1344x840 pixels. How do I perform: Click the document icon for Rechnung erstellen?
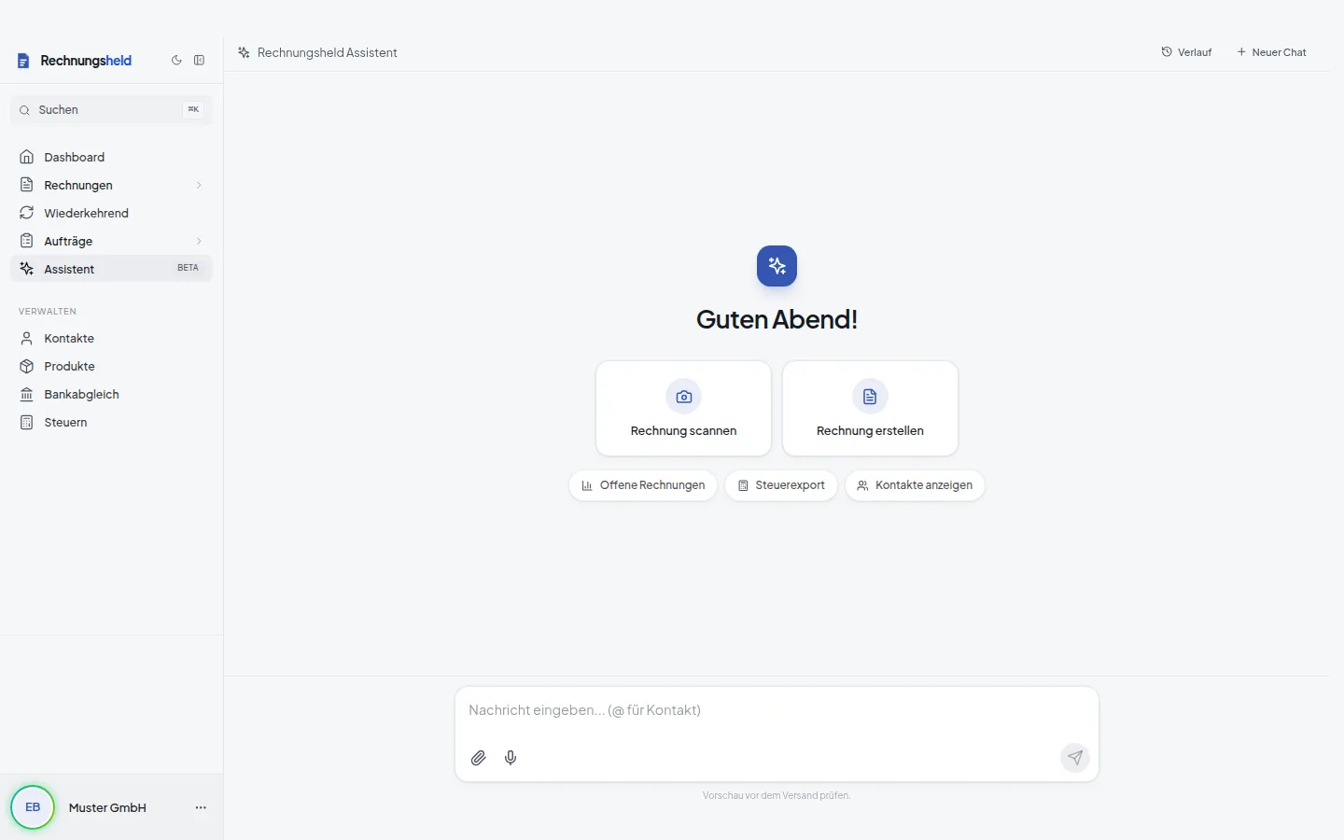870,397
